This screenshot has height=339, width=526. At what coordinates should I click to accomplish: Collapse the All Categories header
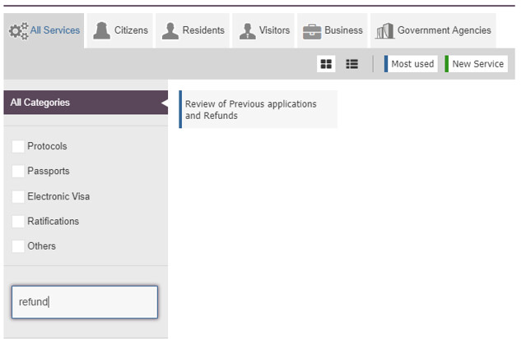[x=82, y=103]
